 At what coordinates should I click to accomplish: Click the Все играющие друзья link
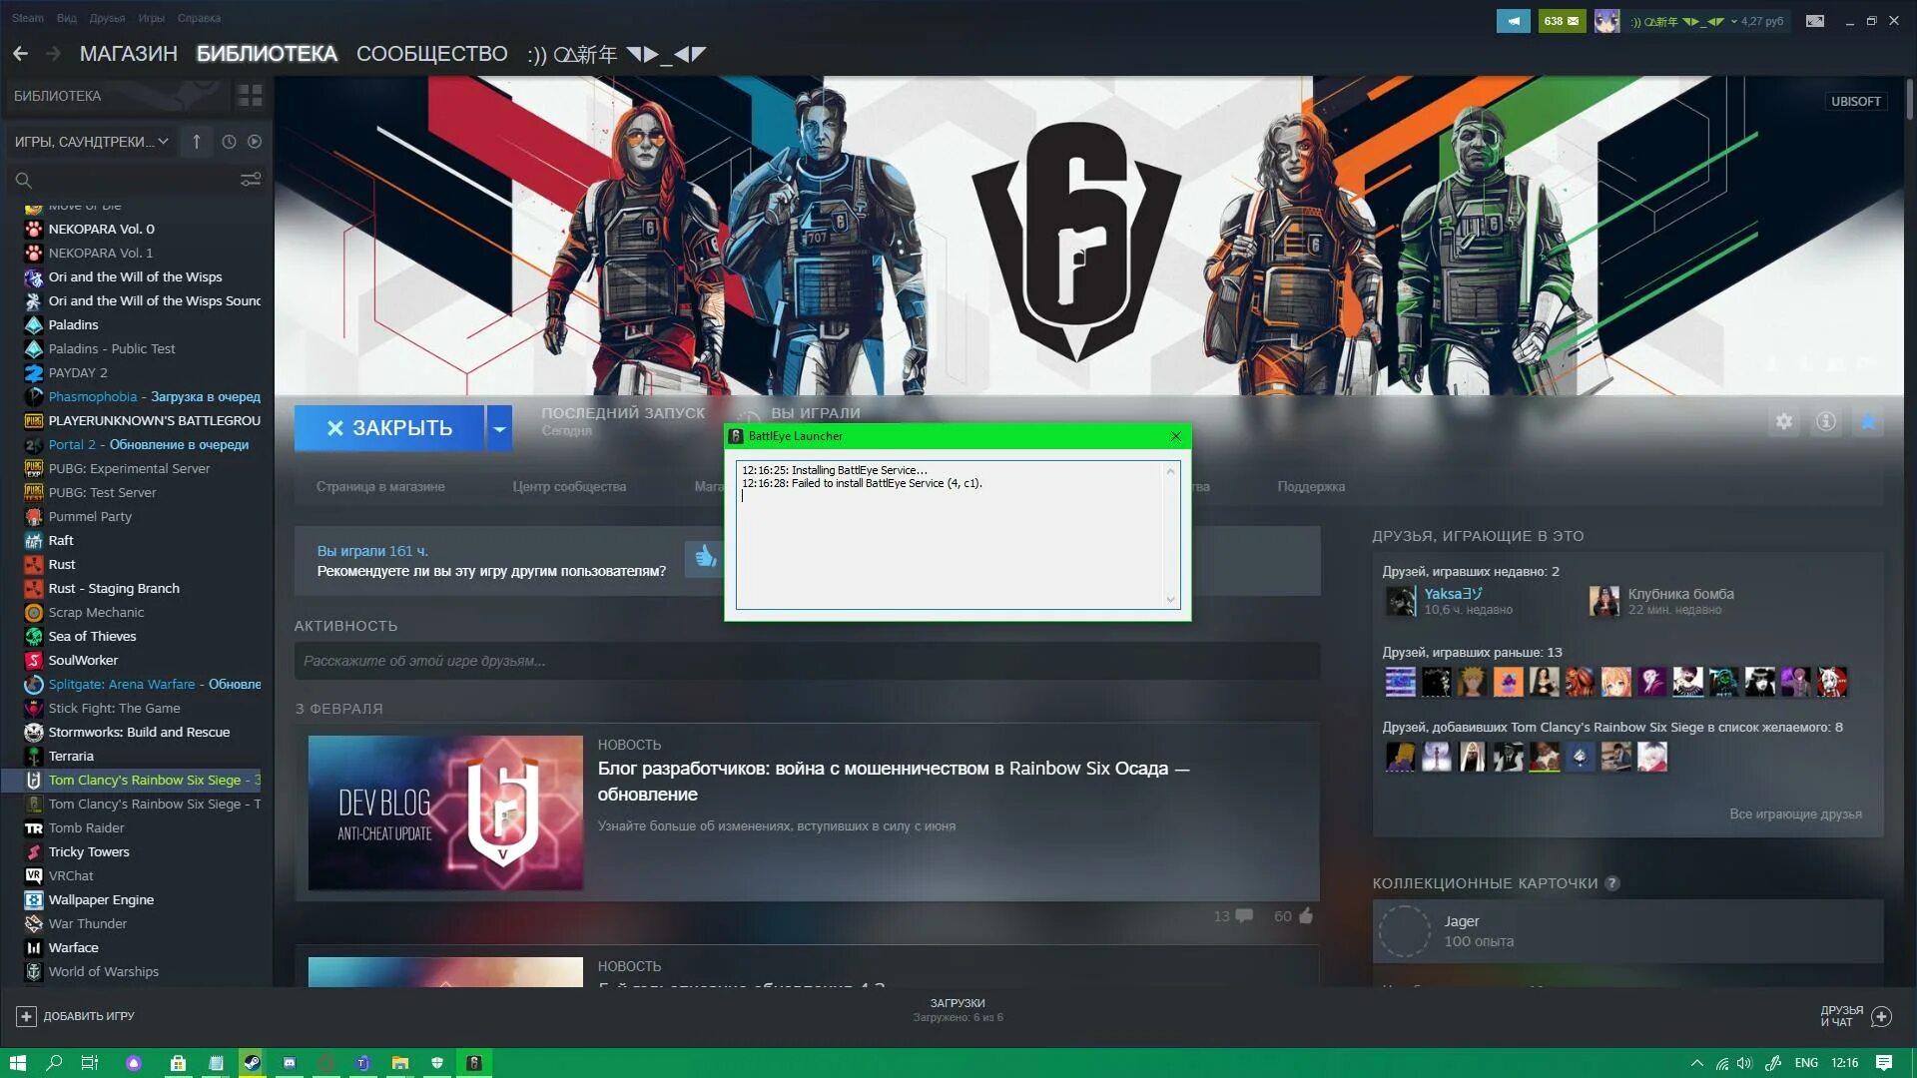(x=1794, y=814)
